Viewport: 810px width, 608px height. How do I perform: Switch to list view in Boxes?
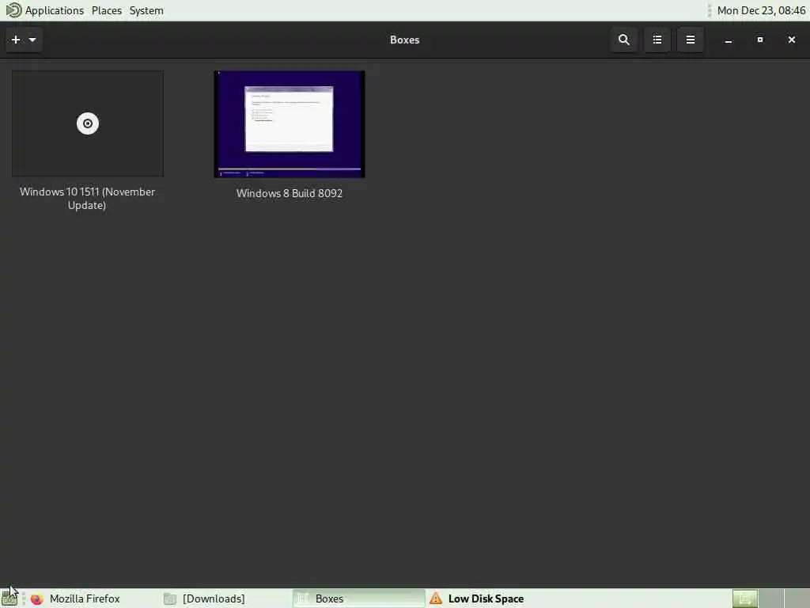point(657,40)
